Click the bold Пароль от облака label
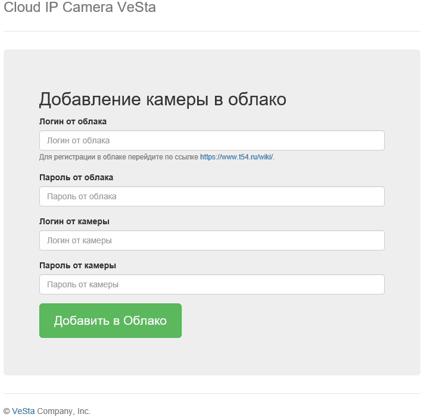This screenshot has height=417, width=424. point(76,177)
